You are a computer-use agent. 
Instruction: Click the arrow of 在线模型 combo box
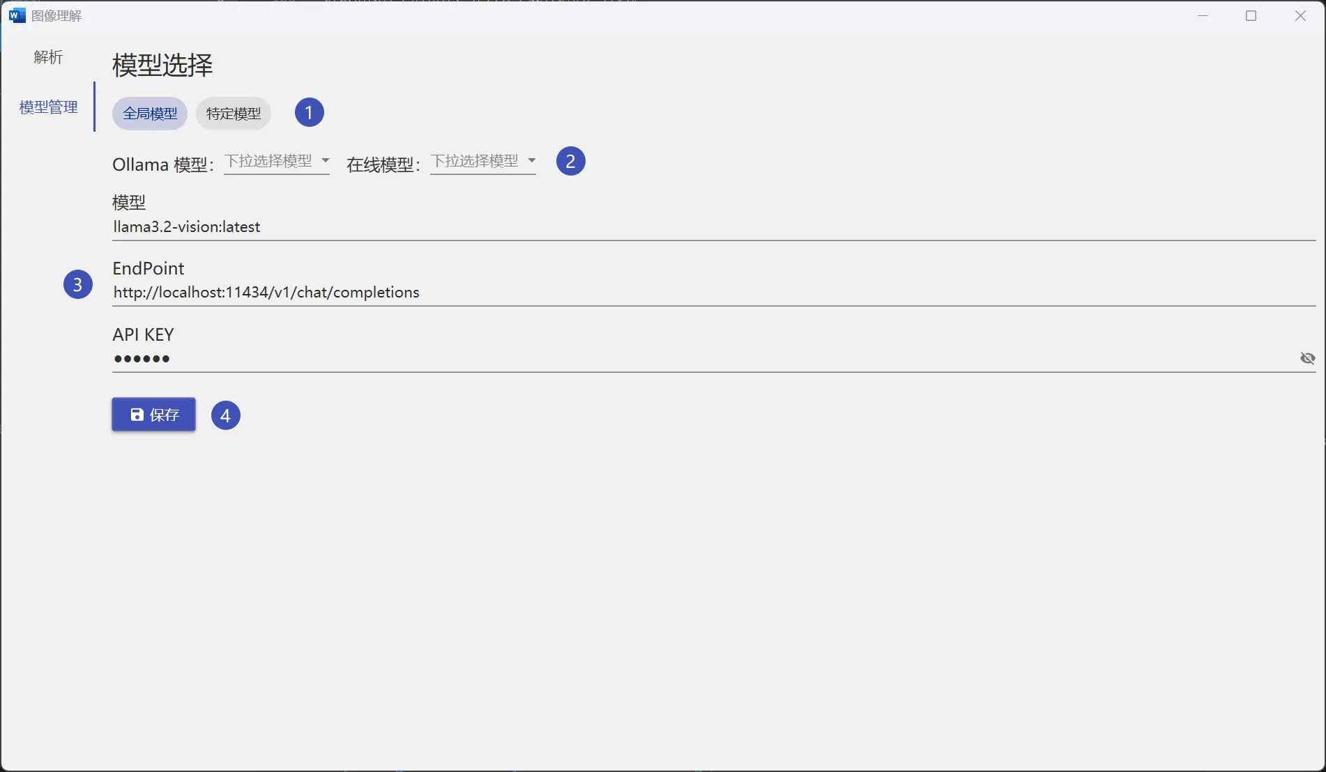click(x=531, y=161)
